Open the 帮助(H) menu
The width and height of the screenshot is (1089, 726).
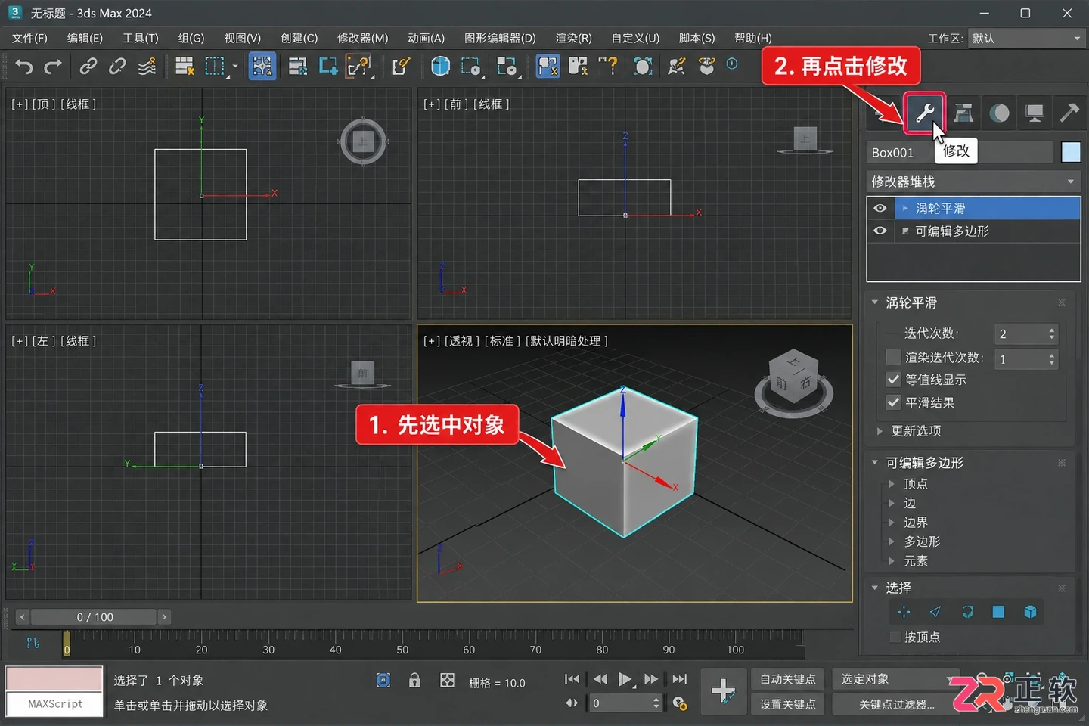[753, 38]
